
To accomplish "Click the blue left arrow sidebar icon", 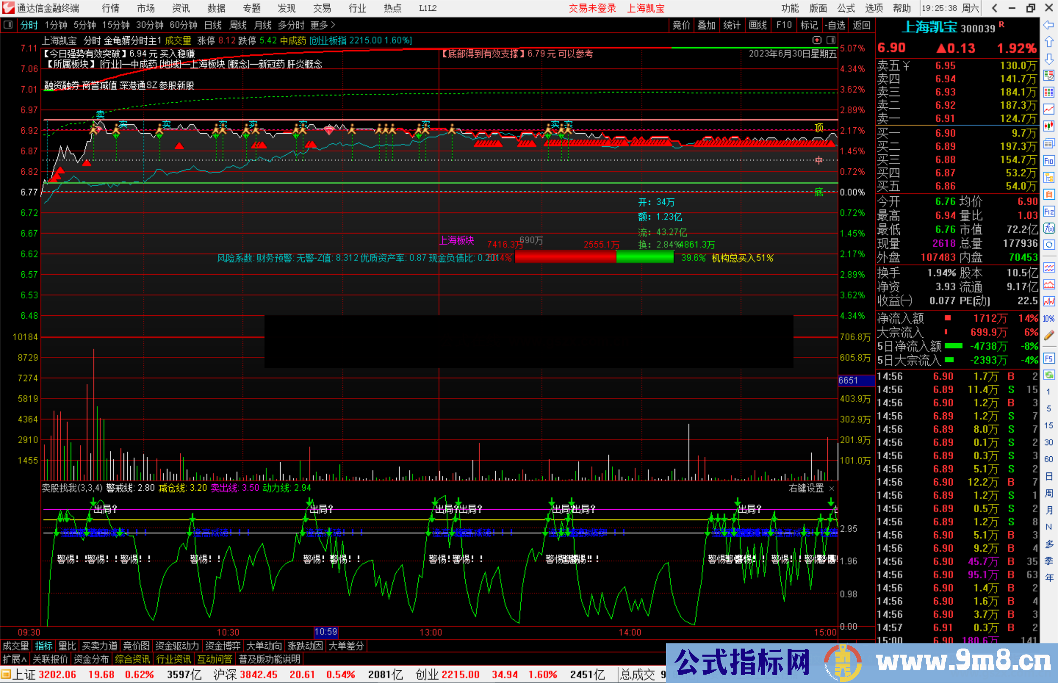I will coord(1049,25).
